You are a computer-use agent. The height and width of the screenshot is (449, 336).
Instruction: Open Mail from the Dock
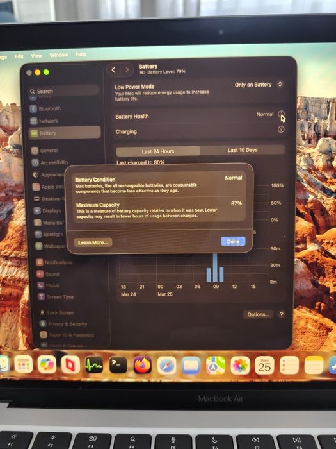[191, 365]
